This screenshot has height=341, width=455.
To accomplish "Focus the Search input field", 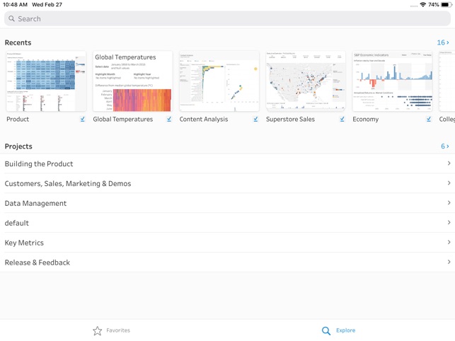I will click(227, 18).
